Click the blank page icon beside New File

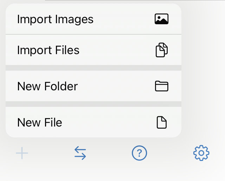[162, 122]
